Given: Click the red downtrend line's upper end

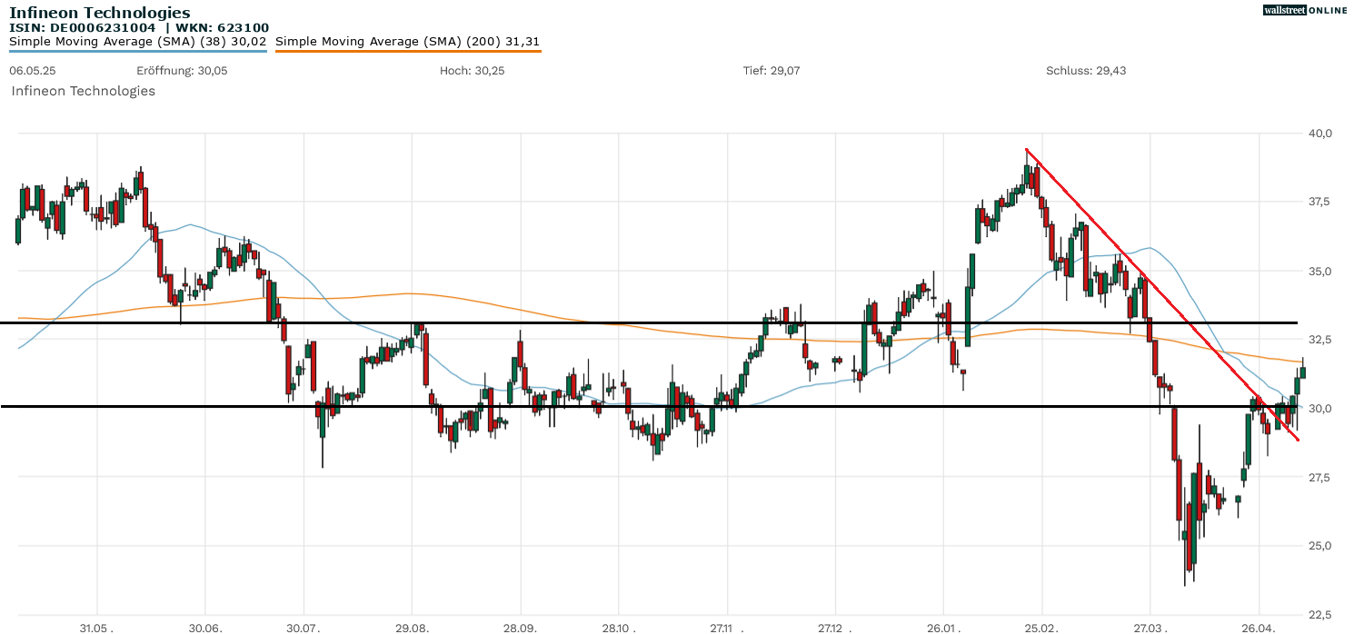Looking at the screenshot, I should (x=1027, y=150).
